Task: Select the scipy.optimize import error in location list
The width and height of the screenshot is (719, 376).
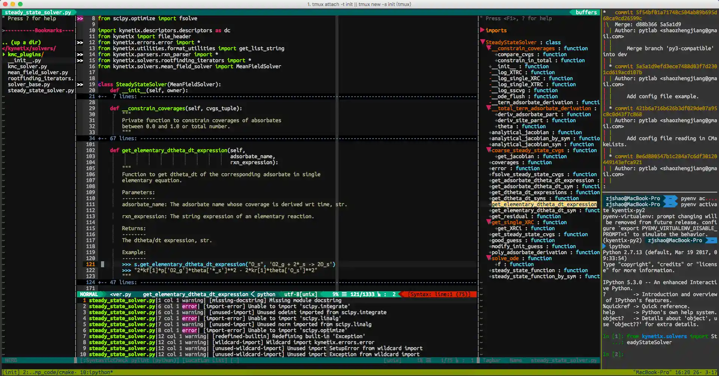Action: [263, 330]
